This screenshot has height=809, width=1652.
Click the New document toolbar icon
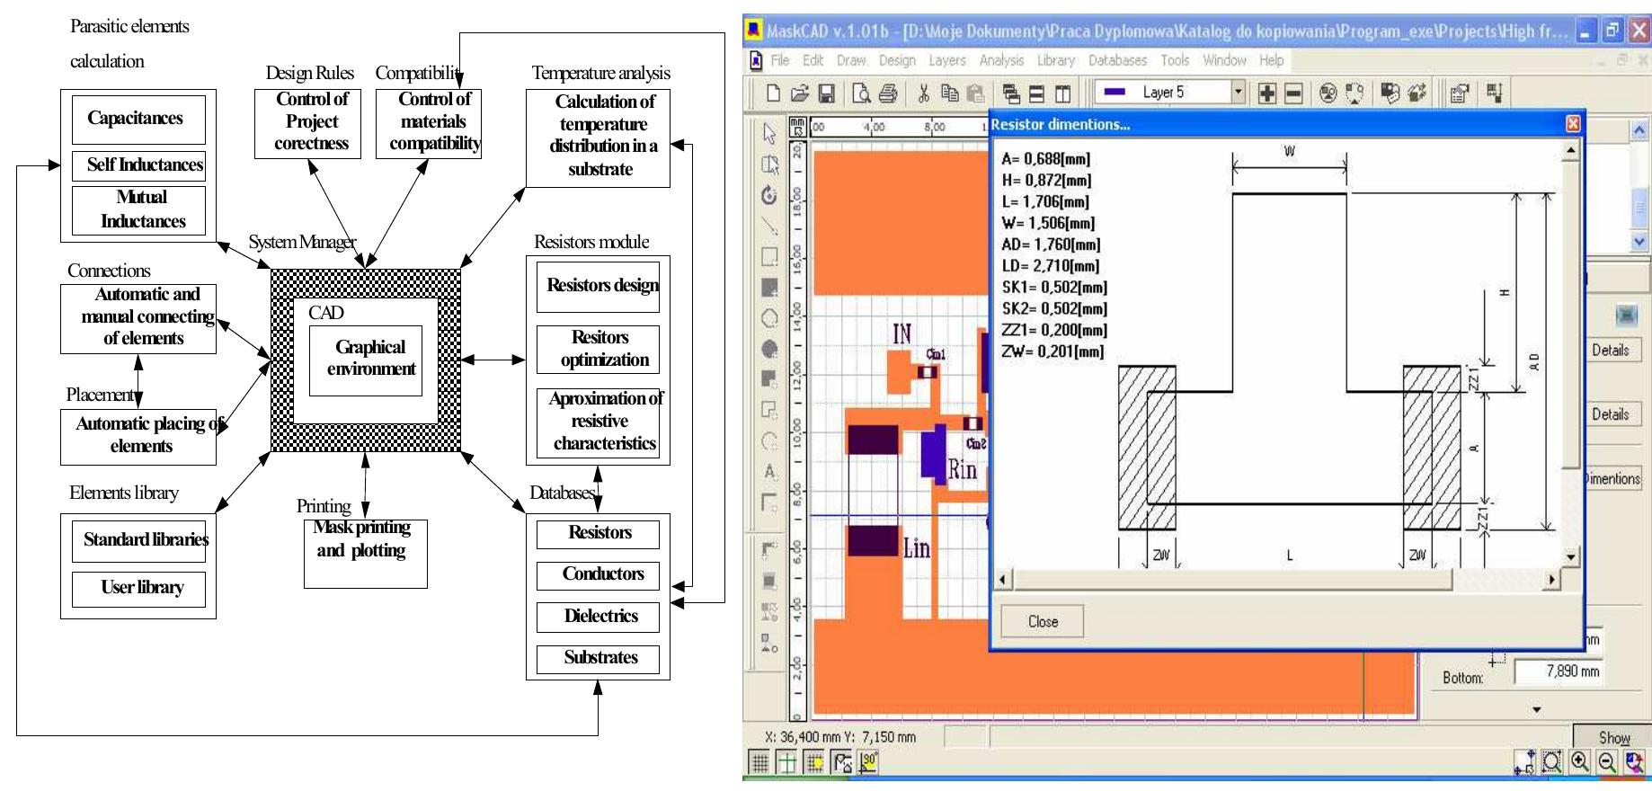[x=773, y=93]
